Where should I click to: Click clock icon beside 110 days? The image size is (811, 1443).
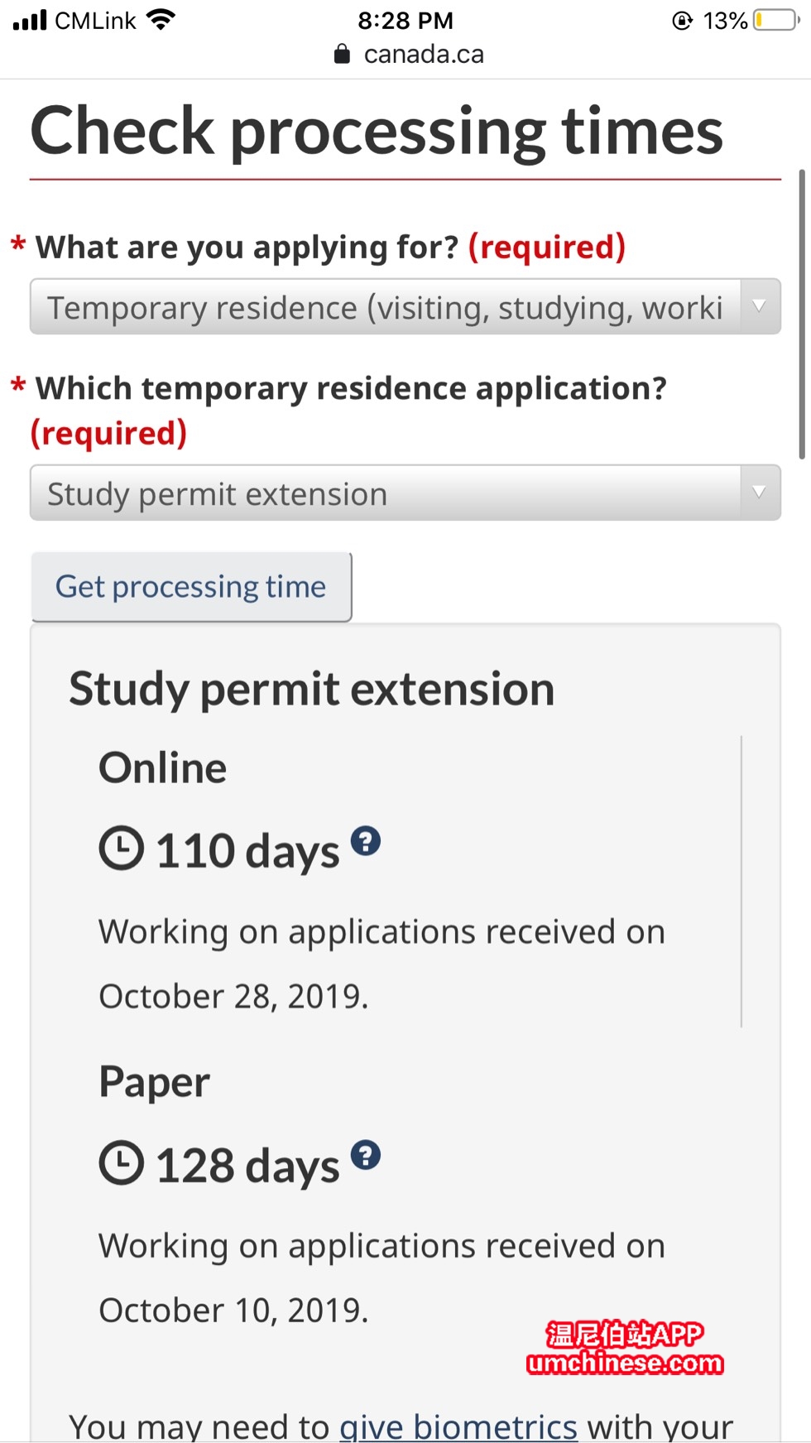tap(122, 849)
